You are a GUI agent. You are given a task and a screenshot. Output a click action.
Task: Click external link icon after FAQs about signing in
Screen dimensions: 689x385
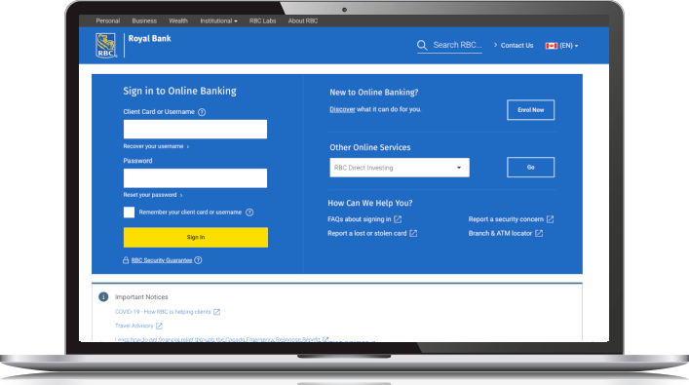(398, 219)
